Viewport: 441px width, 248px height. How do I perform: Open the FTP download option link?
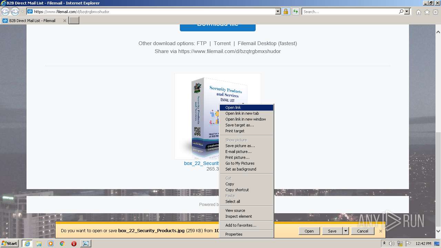202,43
